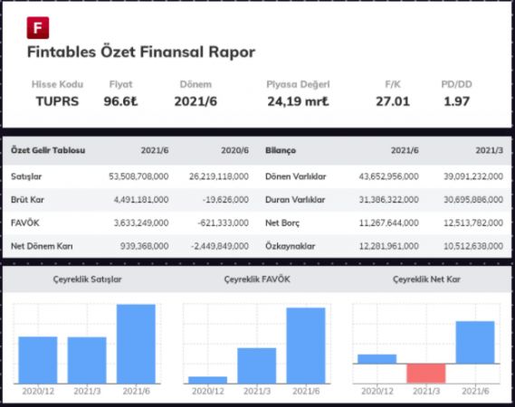Click the 2021/3 balance column header

click(x=489, y=150)
